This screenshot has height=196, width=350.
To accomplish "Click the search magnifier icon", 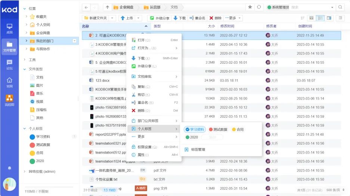I will (340, 7).
